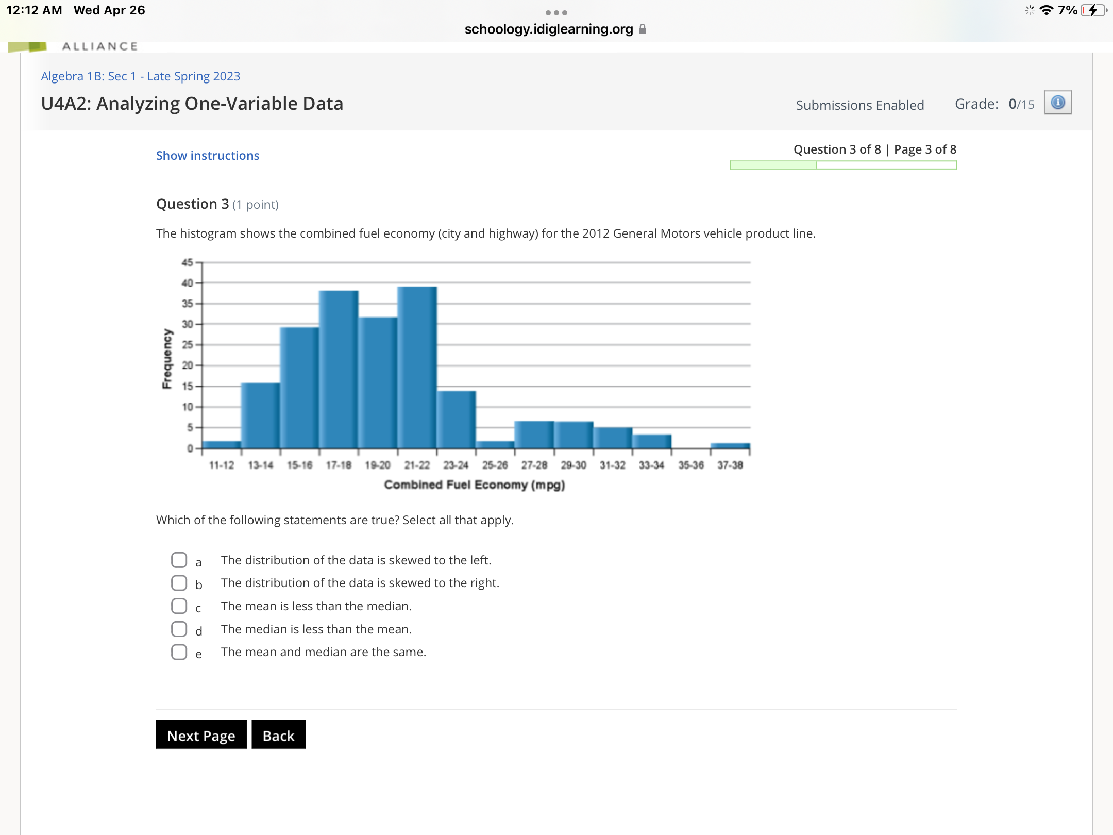Select option c mean less than median
This screenshot has height=835, width=1113.
(x=179, y=606)
